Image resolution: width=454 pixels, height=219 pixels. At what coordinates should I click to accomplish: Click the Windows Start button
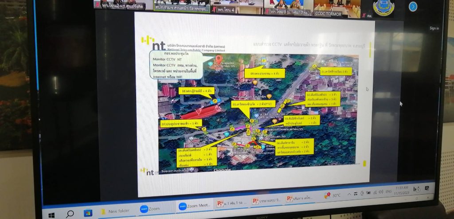click(51, 215)
